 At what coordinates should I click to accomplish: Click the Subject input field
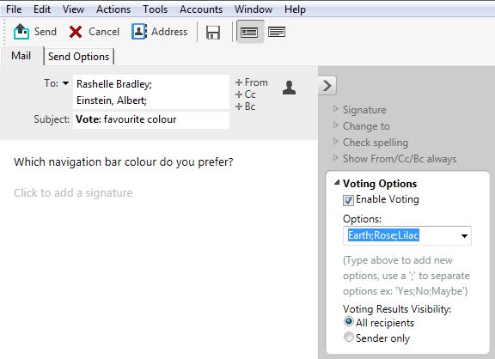[x=151, y=120]
